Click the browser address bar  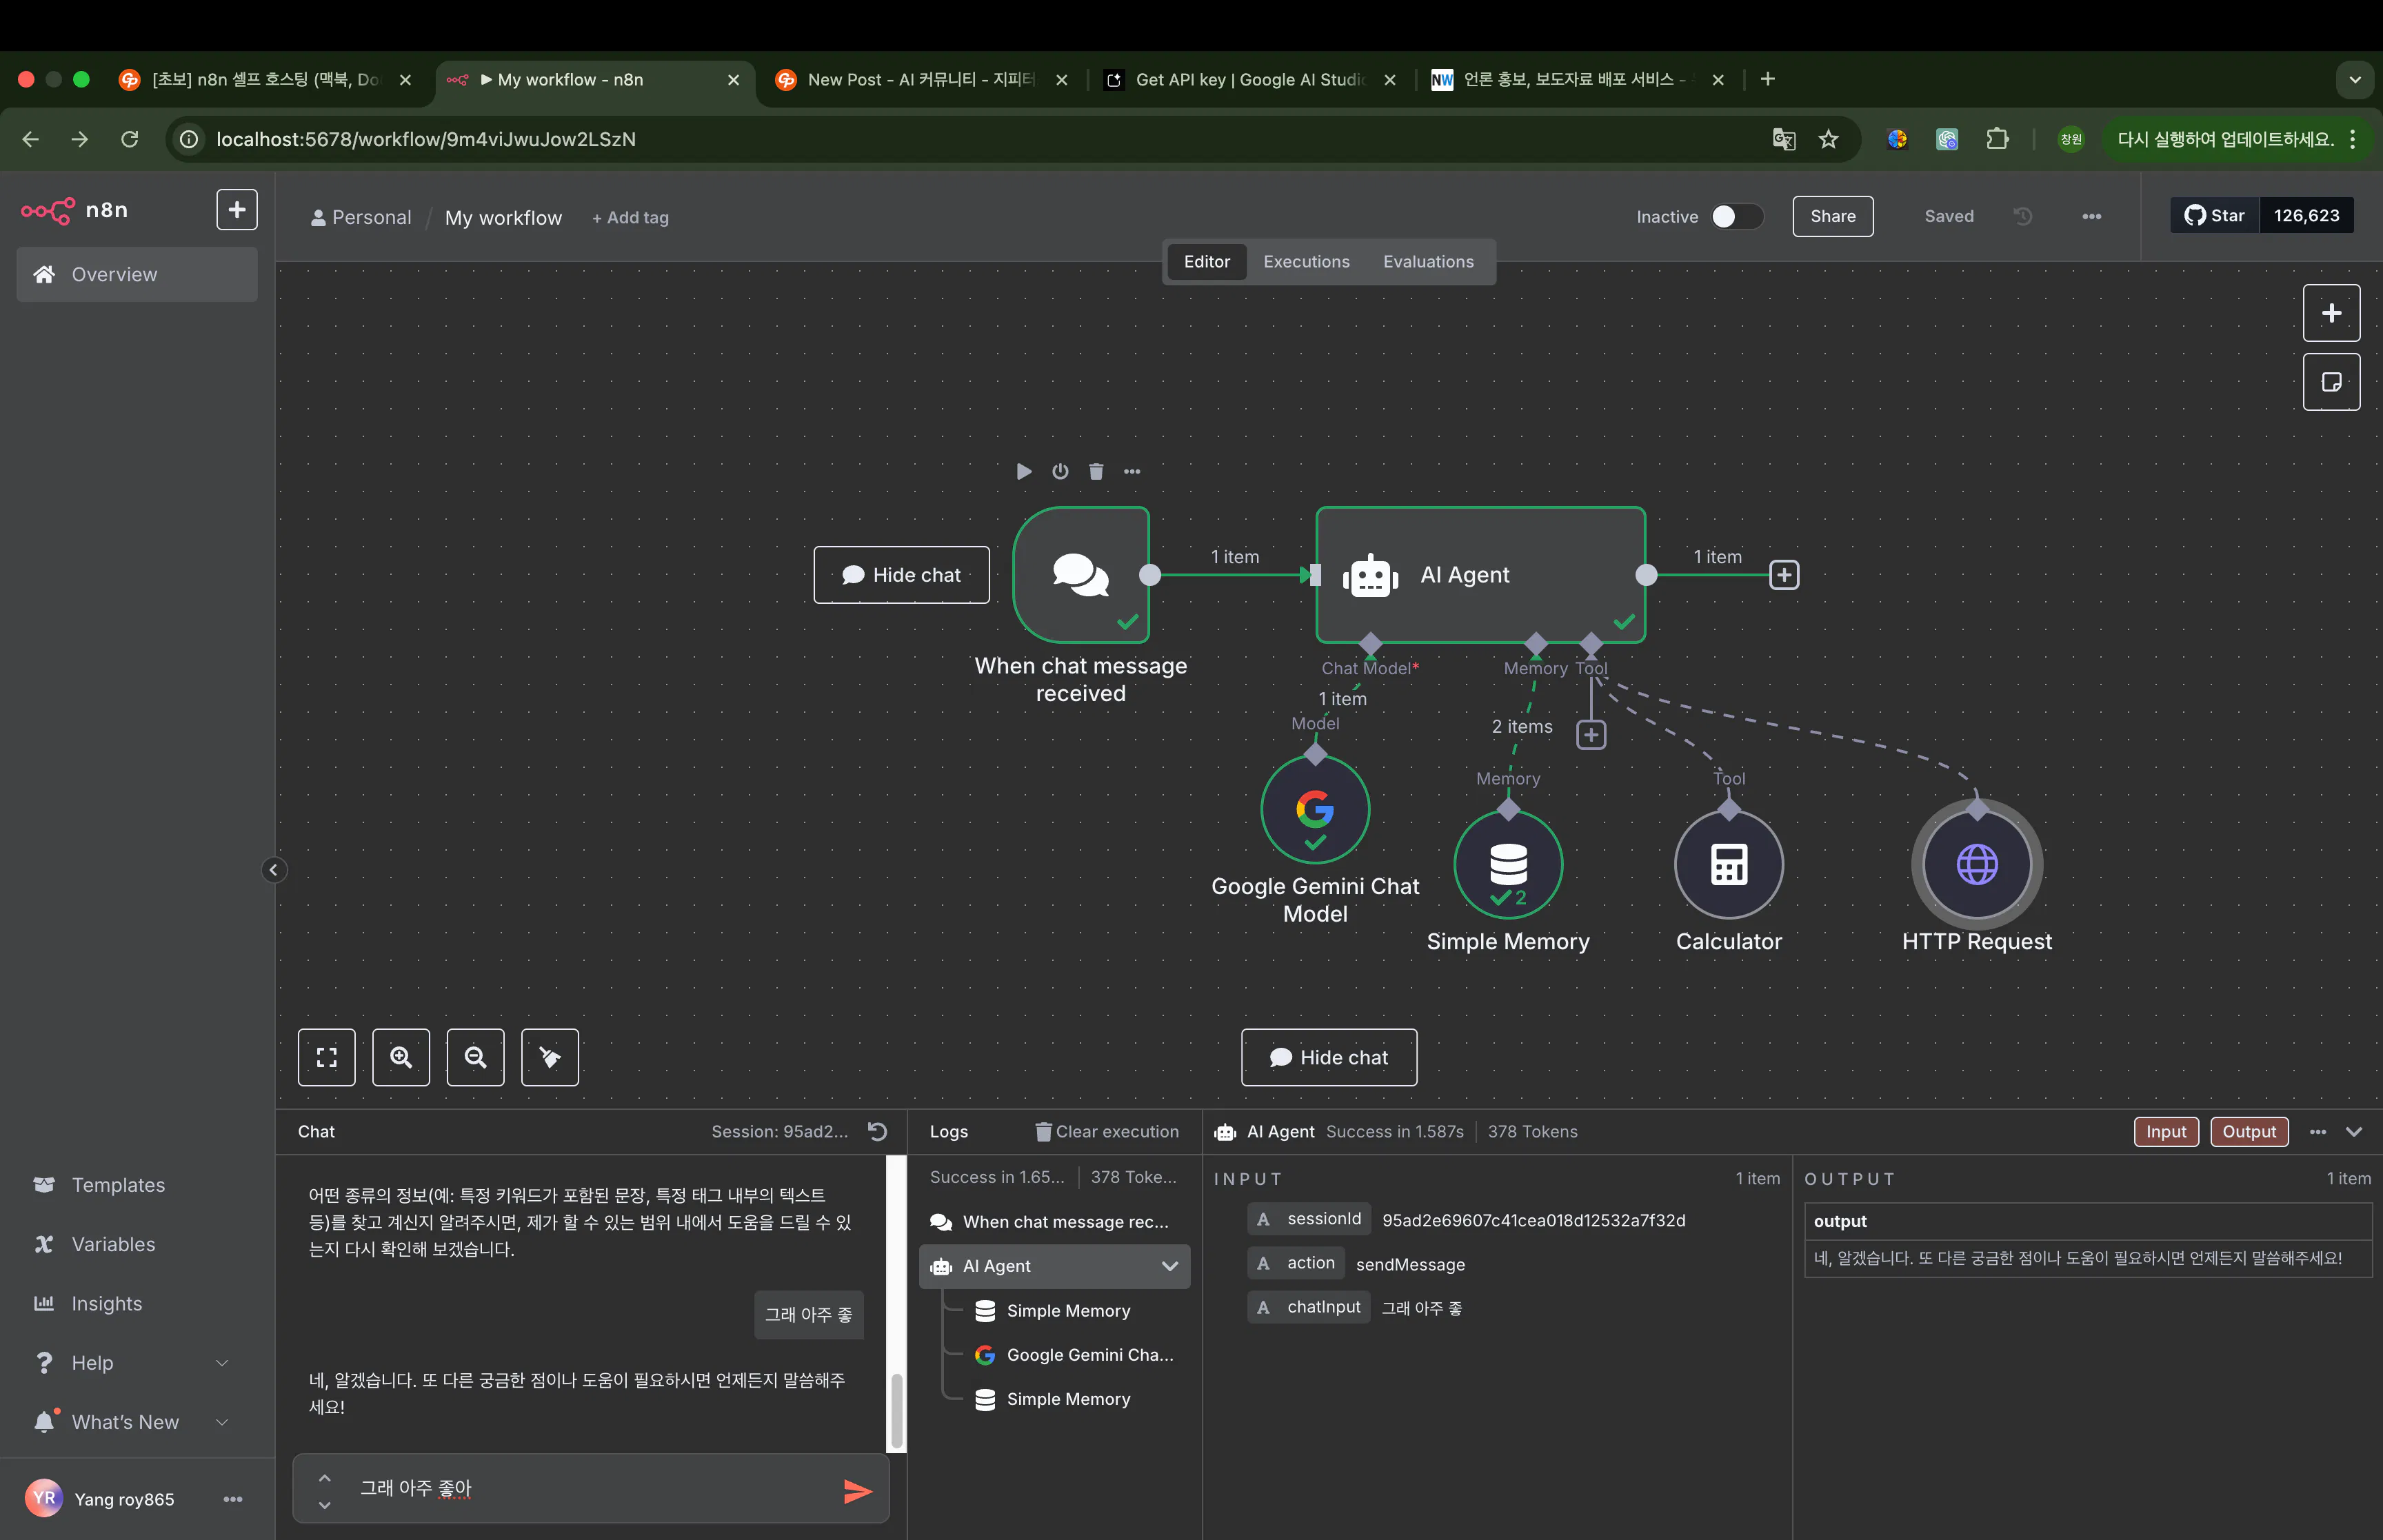(990, 139)
